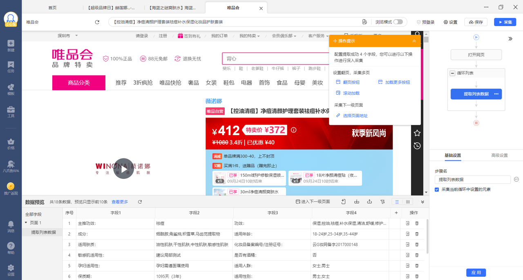Click 查看更多 link in preview
The width and height of the screenshot is (523, 280).
tap(120, 202)
